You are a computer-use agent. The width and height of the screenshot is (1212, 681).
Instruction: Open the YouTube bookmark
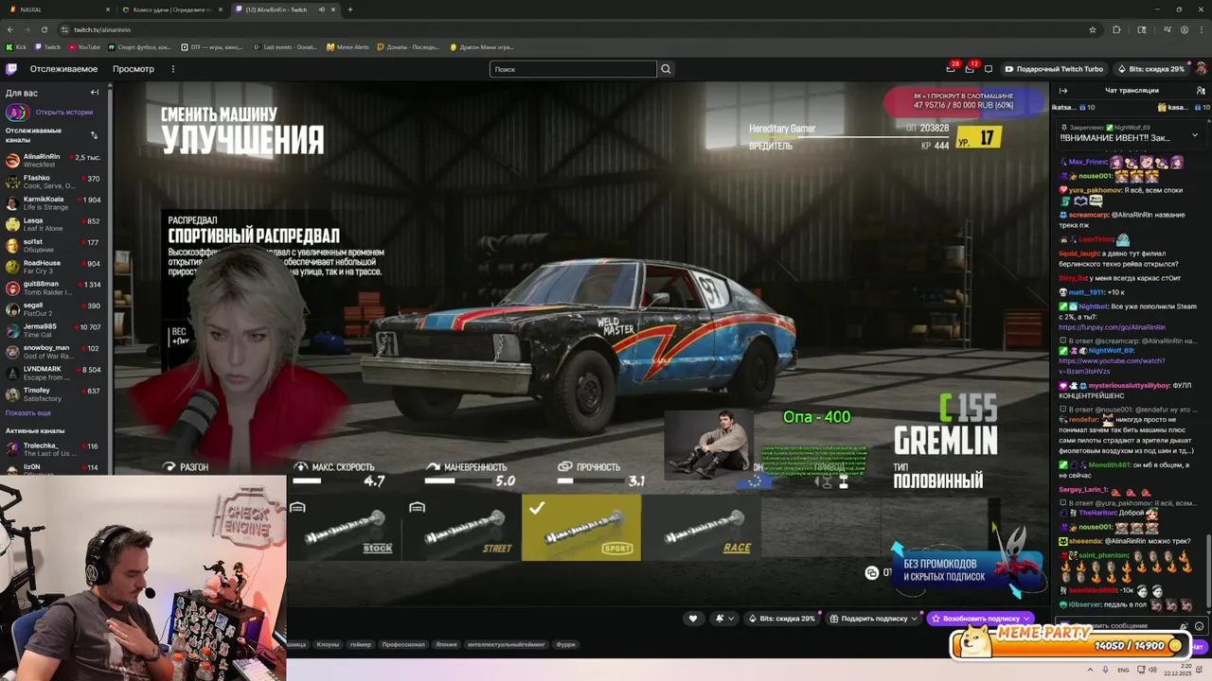[x=84, y=46]
